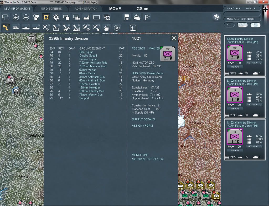Click MAX 100 TOE setting
269x206 pixels.
pyautogui.click(x=154, y=48)
